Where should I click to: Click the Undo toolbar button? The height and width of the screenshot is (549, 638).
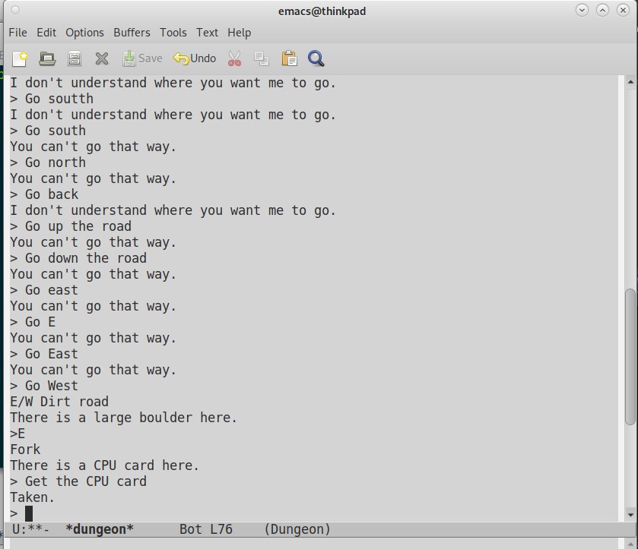click(x=195, y=58)
